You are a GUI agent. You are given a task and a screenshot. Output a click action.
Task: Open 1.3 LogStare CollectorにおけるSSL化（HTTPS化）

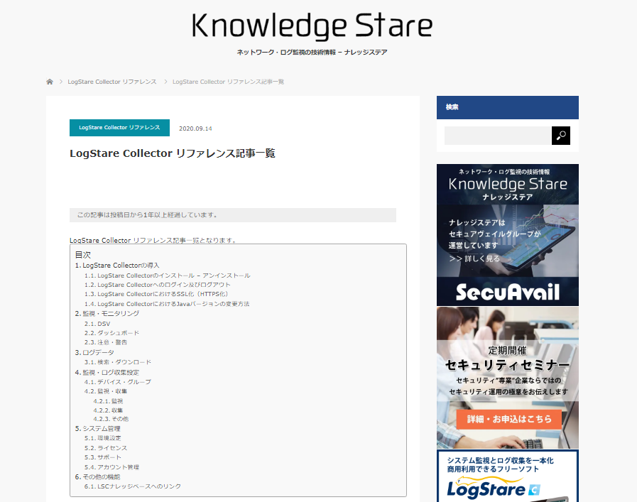point(157,294)
